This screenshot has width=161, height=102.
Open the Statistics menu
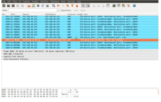tap(44, 1)
